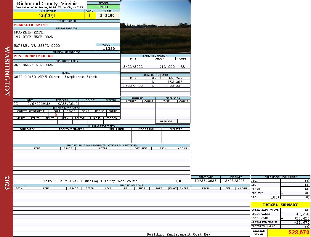Select the red taxable value $28,670
The height and width of the screenshot is (237, 311).
[x=299, y=233]
